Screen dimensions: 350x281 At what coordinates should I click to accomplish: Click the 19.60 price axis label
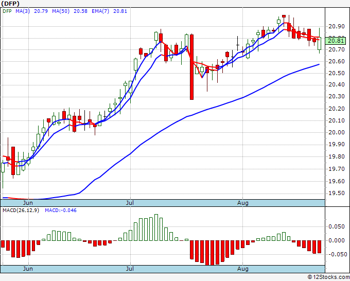[x=337, y=181]
